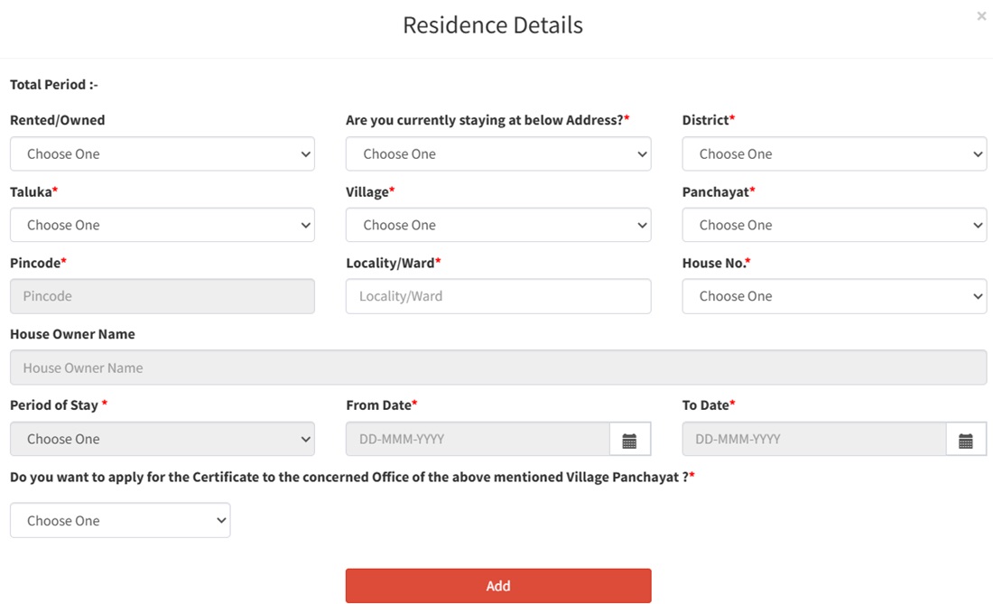
Task: Click the From Date input box
Action: point(478,440)
